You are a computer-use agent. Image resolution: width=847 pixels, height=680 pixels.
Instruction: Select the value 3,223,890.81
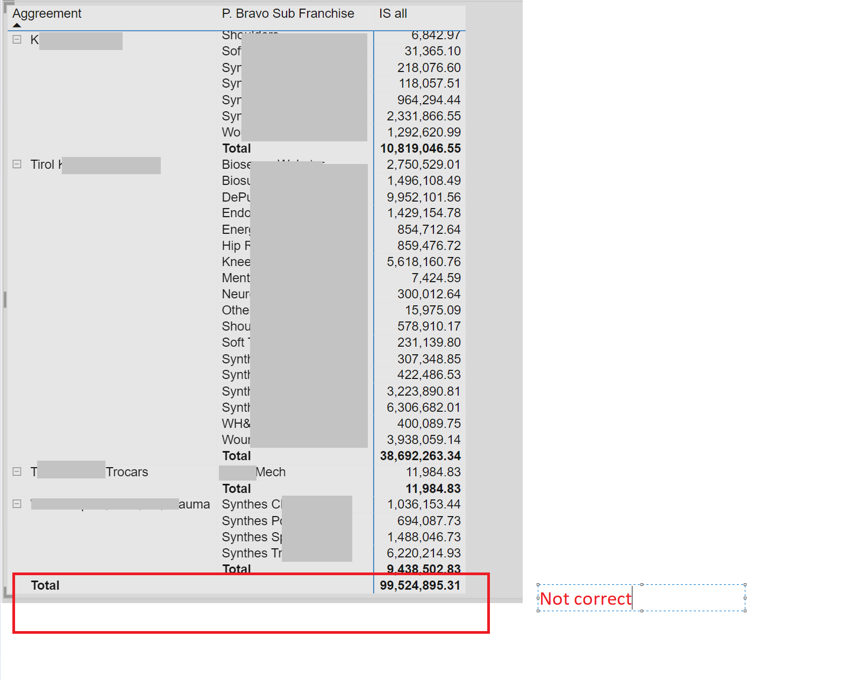pos(424,391)
